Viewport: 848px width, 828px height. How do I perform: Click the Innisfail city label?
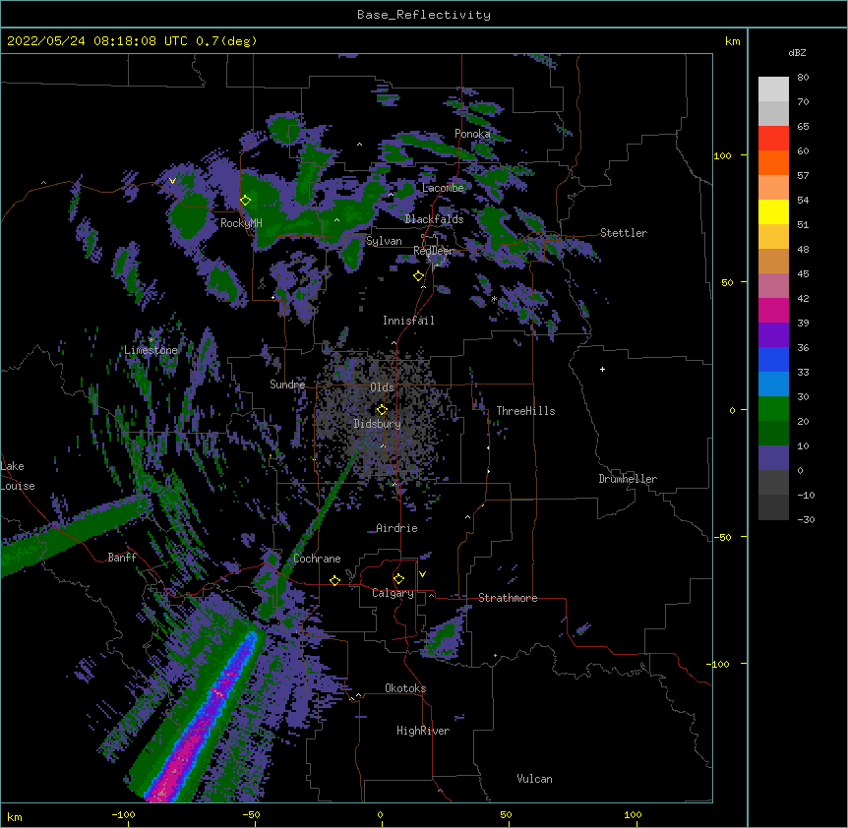pyautogui.click(x=408, y=321)
